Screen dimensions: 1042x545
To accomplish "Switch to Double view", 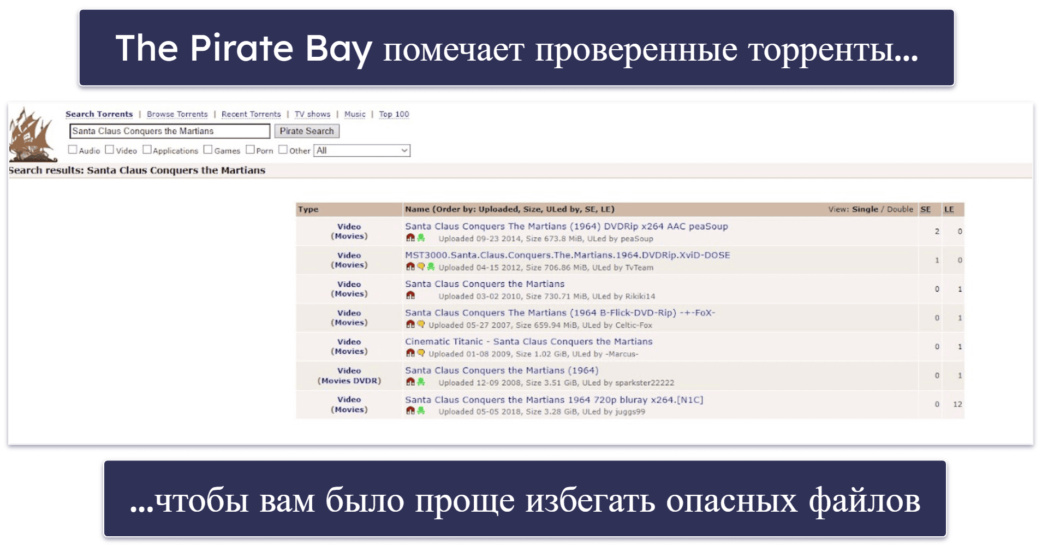I will pos(900,209).
